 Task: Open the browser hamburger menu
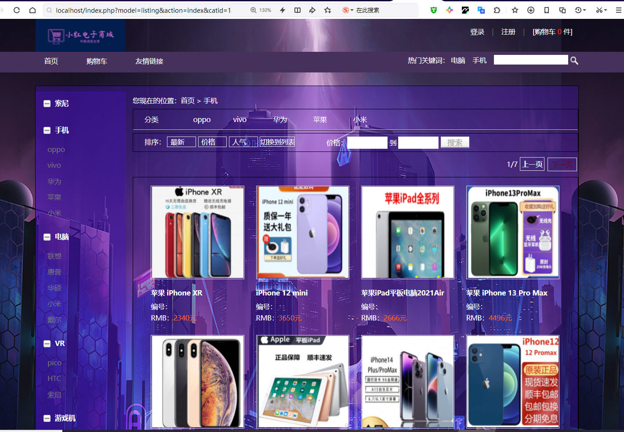(x=619, y=10)
